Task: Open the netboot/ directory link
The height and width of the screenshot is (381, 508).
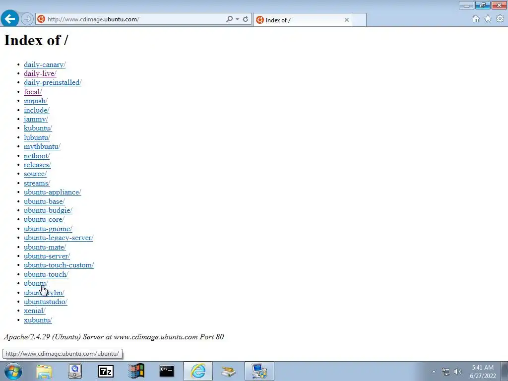Action: click(x=37, y=156)
